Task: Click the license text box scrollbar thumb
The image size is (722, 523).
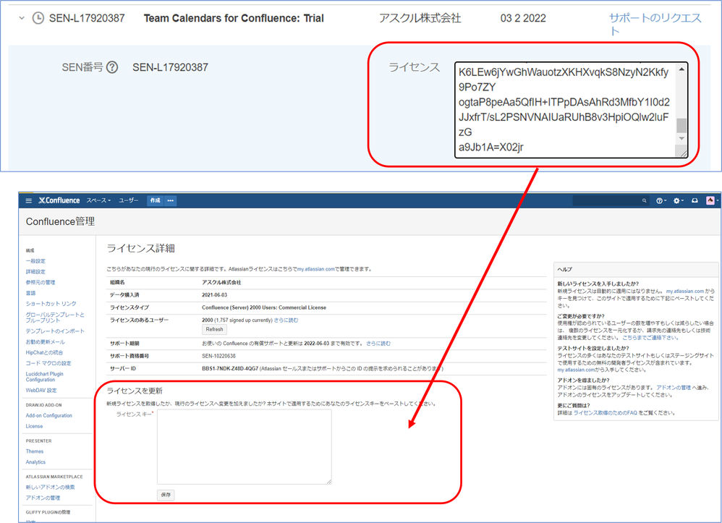Action: click(681, 125)
